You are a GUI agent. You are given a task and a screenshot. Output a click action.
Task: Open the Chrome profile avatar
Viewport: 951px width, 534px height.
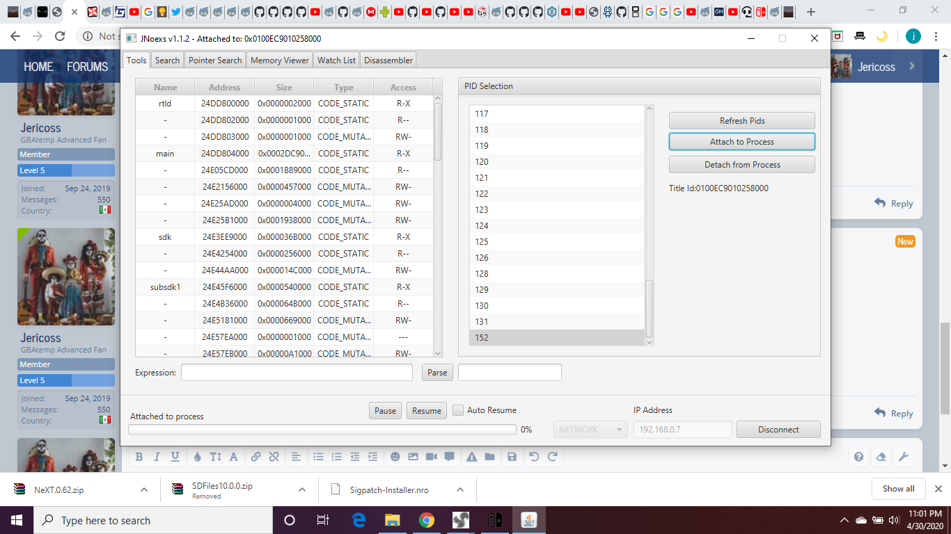(x=913, y=36)
